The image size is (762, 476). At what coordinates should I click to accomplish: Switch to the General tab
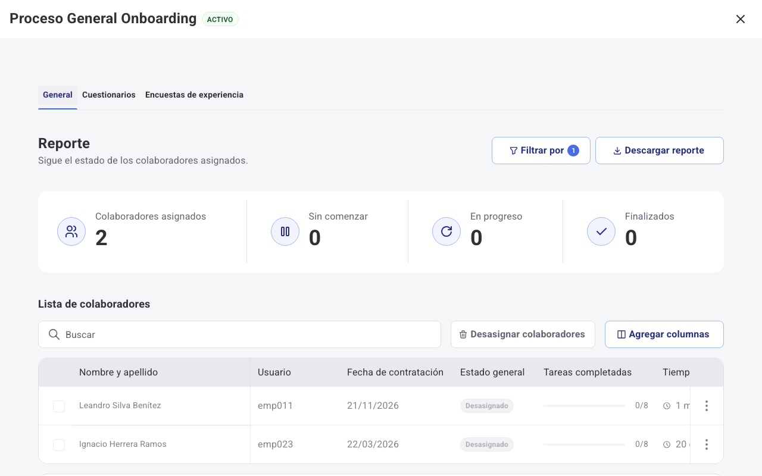click(58, 95)
